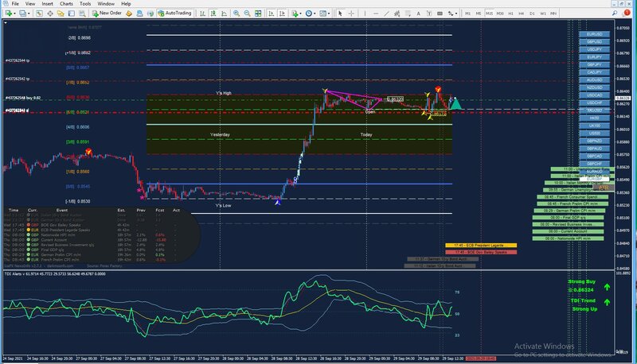Screen dimensions: 637x364
Task: Toggle the Data Window icon
Action: [x=50, y=14]
